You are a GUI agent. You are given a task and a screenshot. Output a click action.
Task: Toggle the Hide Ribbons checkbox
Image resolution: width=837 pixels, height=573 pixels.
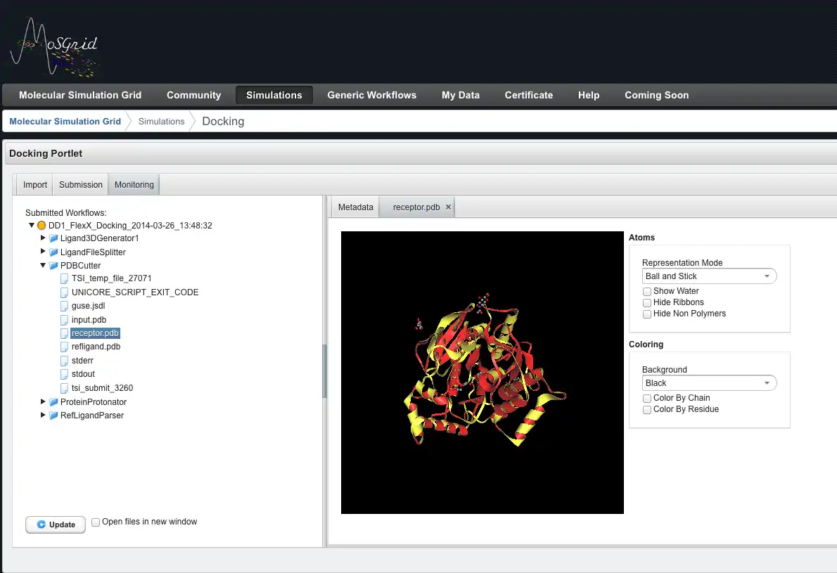coord(647,302)
